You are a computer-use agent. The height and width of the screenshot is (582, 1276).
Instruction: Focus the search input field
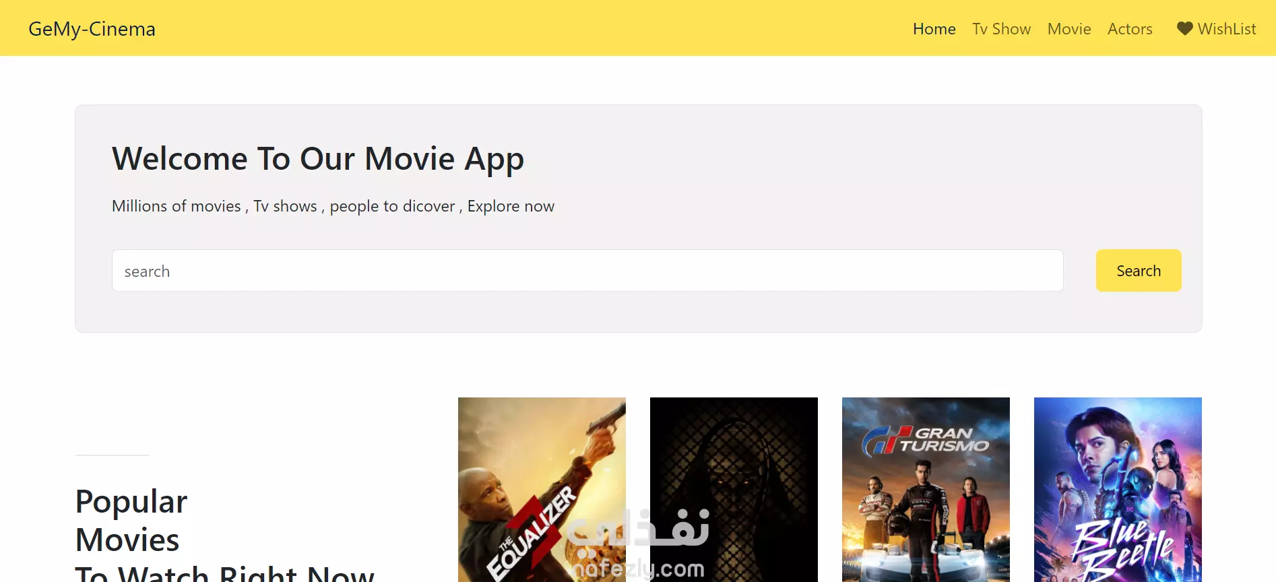tap(587, 271)
